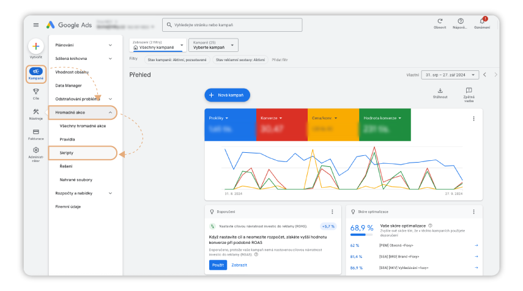Click the Doporučení lightbulb icon
Screen dimensions: 523x291
click(x=212, y=212)
